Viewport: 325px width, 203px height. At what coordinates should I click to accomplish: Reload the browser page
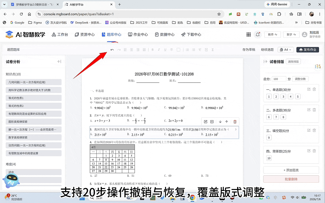click(21, 14)
